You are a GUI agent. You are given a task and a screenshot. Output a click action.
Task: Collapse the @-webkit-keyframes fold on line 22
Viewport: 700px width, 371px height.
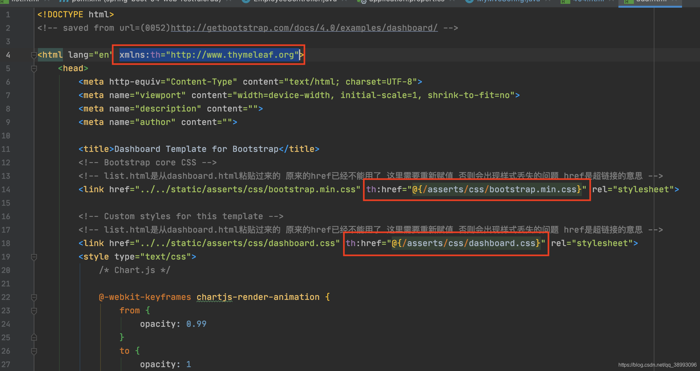34,297
